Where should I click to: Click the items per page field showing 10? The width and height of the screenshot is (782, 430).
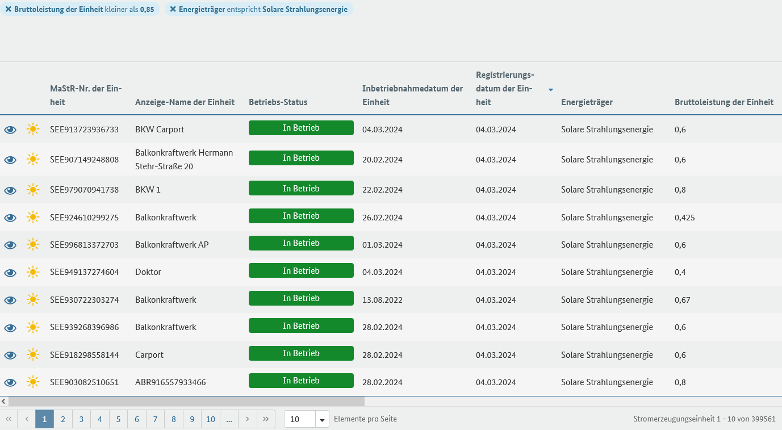pos(300,419)
